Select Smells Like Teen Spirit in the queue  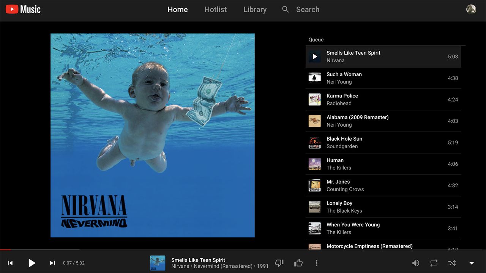[383, 56]
